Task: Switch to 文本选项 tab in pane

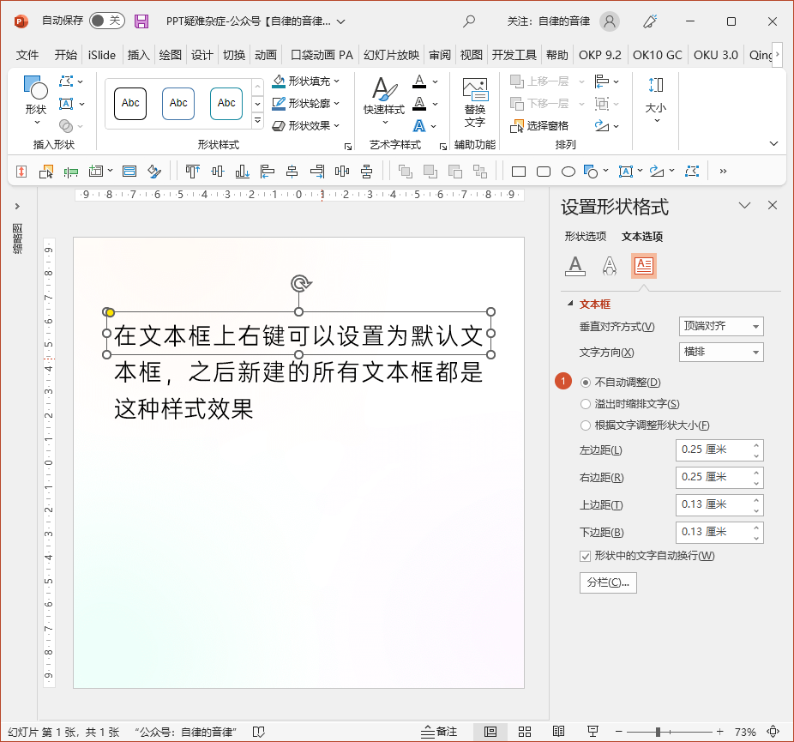Action: 642,237
